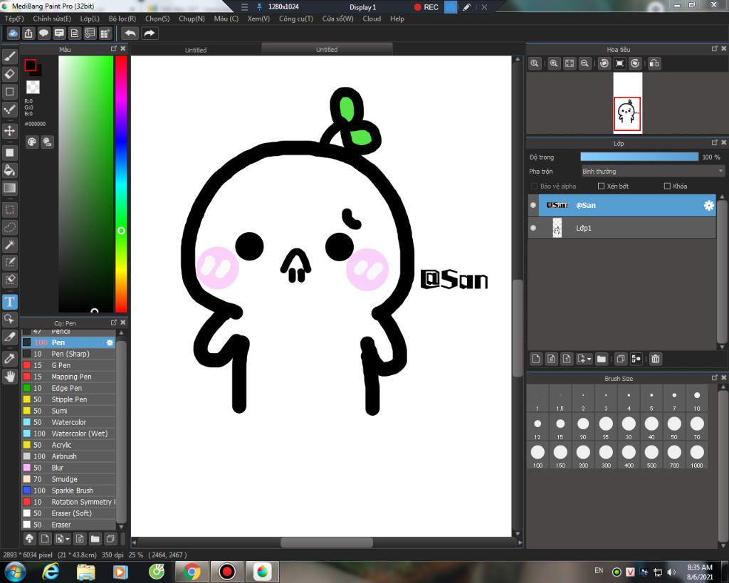This screenshot has height=583, width=729.
Task: Toggle visibility of the @San layer
Action: (x=533, y=205)
